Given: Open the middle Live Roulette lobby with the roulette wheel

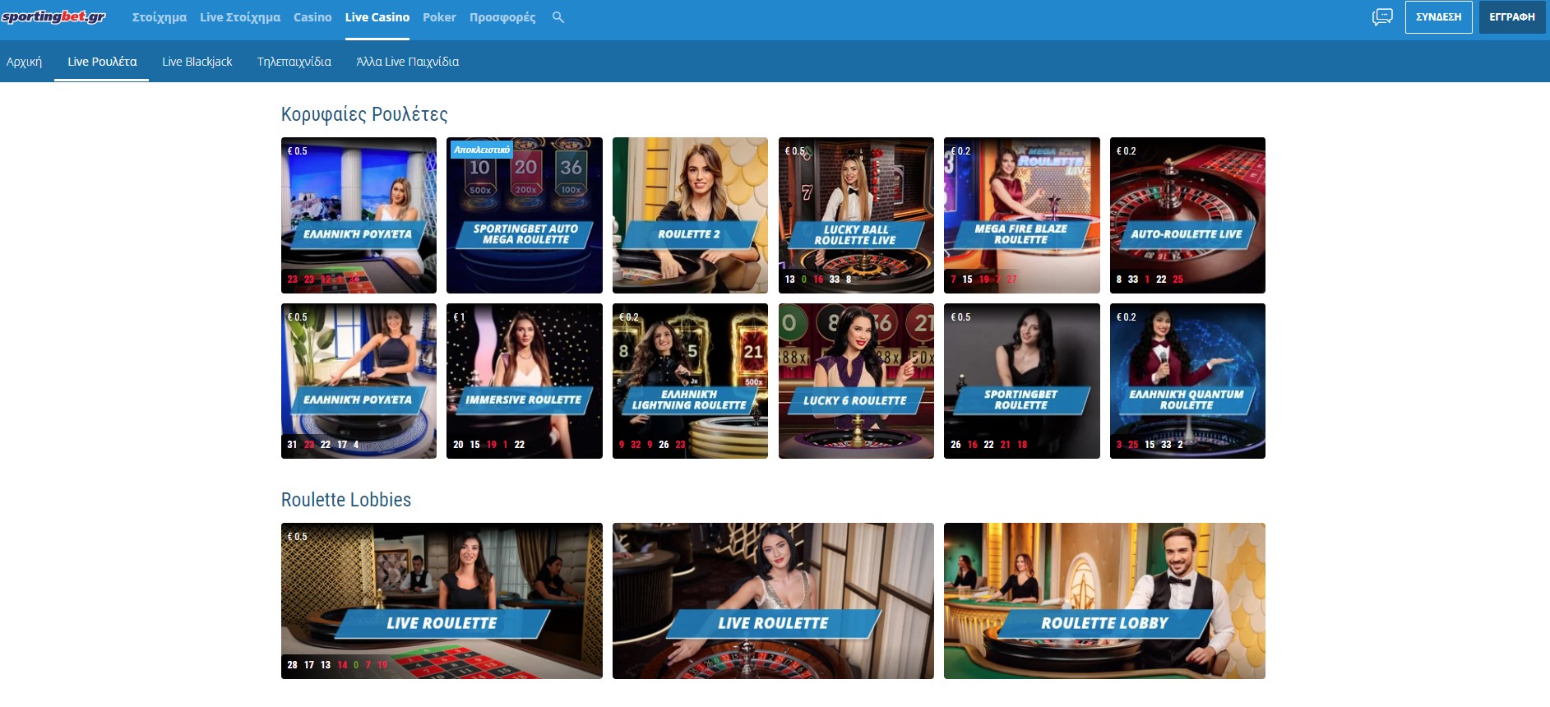Looking at the screenshot, I should (x=773, y=601).
